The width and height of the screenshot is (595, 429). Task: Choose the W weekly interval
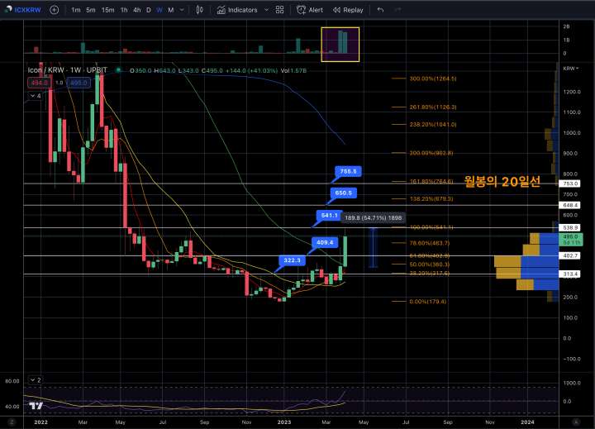tap(159, 10)
